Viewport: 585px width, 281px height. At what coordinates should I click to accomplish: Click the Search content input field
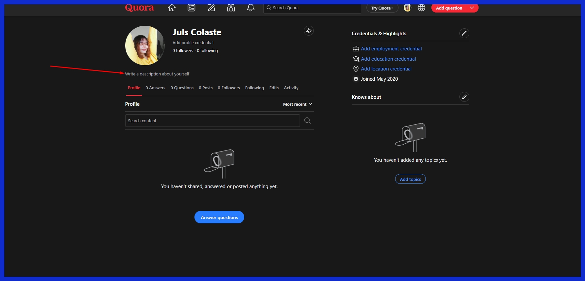coord(212,121)
